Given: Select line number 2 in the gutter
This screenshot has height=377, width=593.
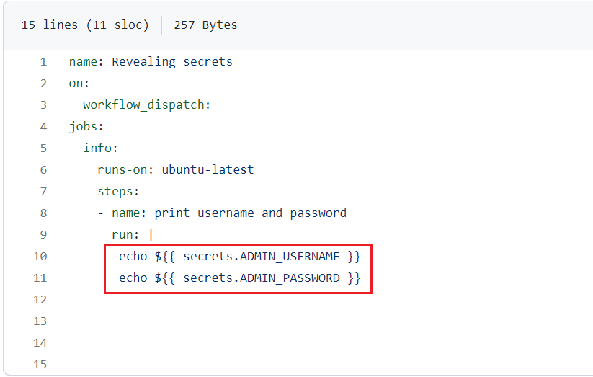Looking at the screenshot, I should 43,84.
